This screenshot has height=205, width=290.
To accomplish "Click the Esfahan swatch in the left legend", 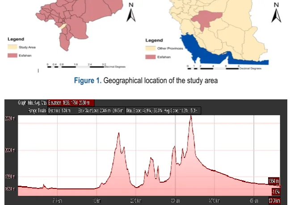I will point(12,56).
